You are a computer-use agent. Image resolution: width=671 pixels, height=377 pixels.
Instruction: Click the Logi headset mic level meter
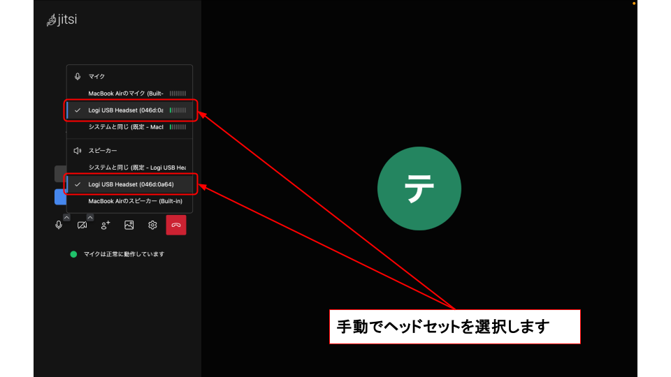(x=178, y=110)
